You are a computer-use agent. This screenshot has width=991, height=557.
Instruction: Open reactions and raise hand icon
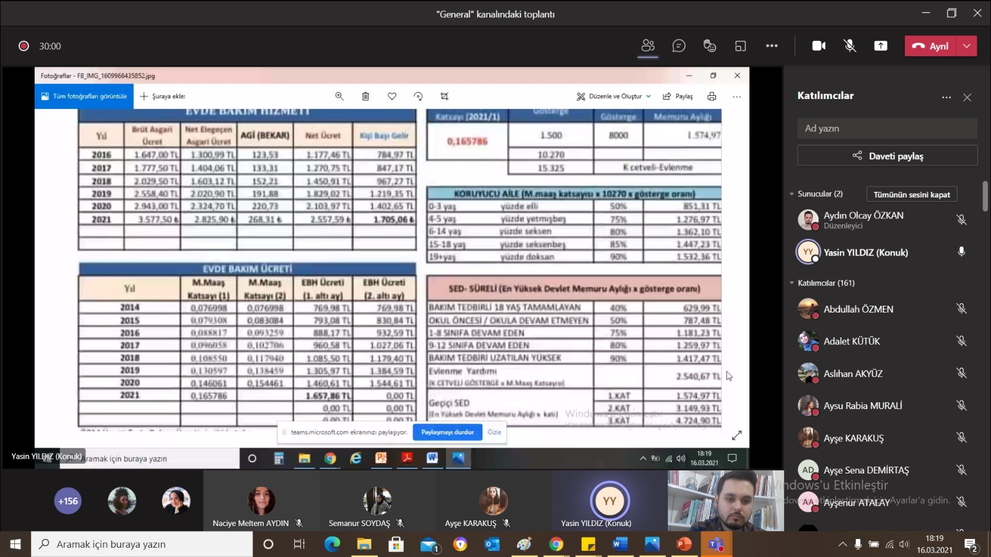(x=710, y=46)
